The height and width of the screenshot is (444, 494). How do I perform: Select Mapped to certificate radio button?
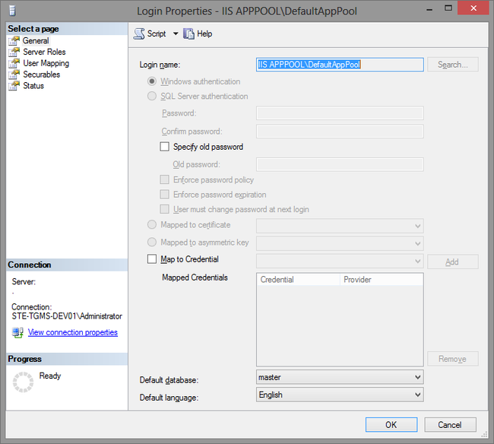[152, 224]
